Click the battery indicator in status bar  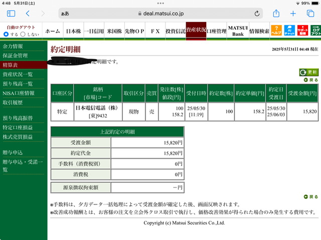(x=315, y=3)
